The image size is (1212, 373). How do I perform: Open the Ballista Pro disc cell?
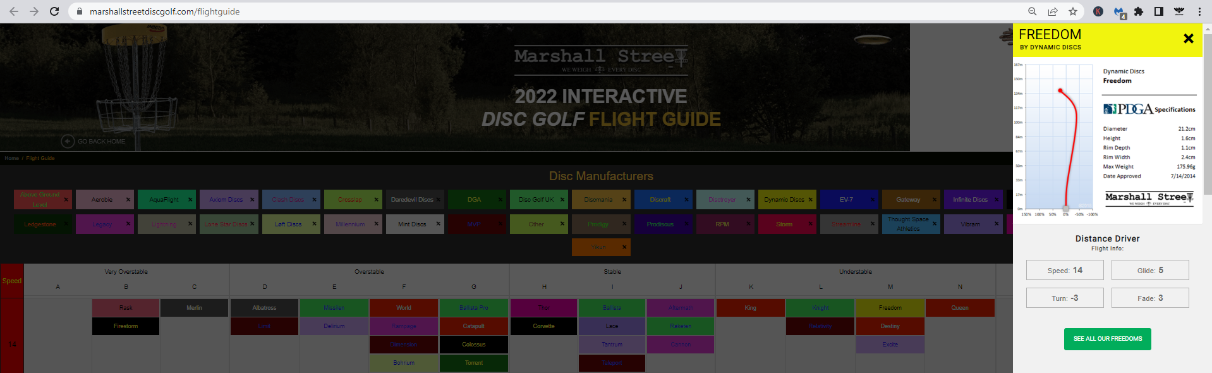474,308
